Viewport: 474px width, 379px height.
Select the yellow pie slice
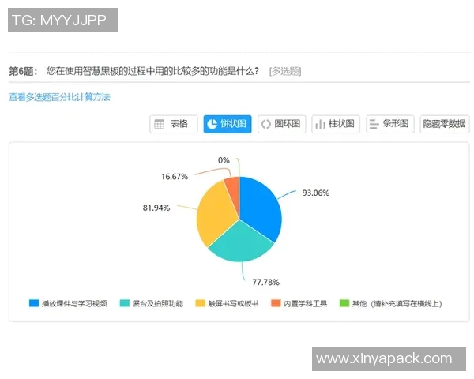pos(216,215)
